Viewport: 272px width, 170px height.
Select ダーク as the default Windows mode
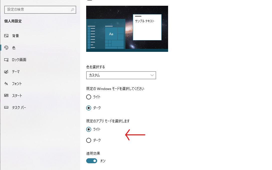(89, 108)
